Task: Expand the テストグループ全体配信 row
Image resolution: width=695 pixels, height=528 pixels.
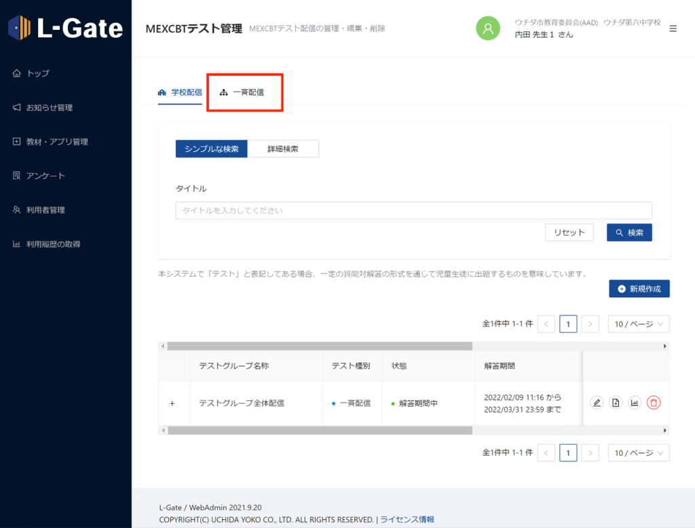Action: [x=172, y=403]
